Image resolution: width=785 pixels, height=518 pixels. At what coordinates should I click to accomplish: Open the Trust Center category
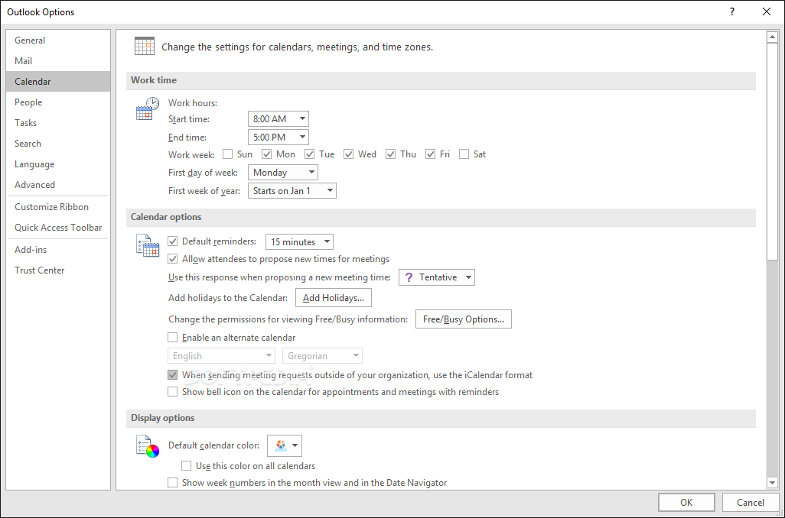(x=58, y=270)
